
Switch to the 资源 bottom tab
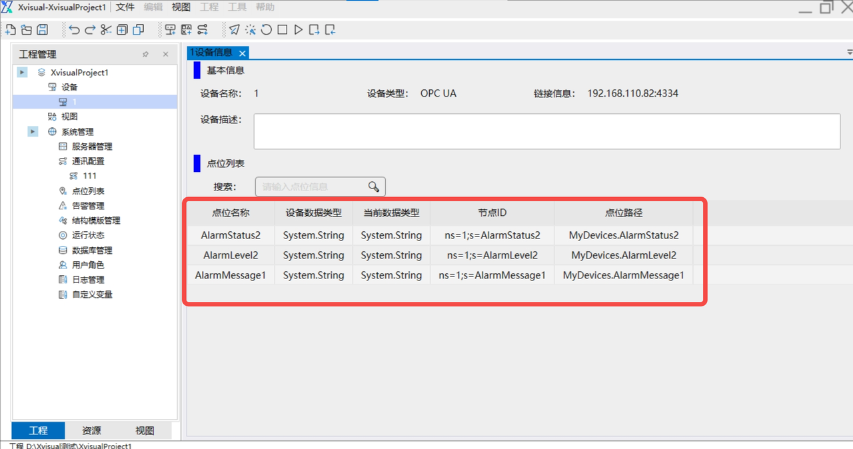pyautogui.click(x=92, y=430)
